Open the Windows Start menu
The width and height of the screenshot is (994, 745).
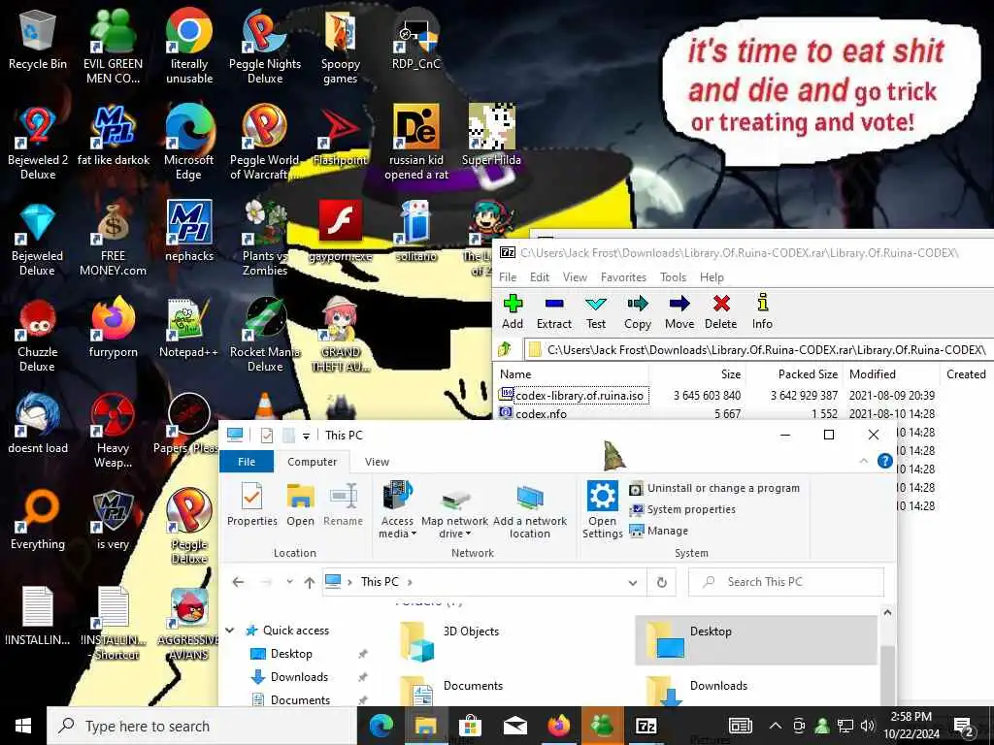23,726
